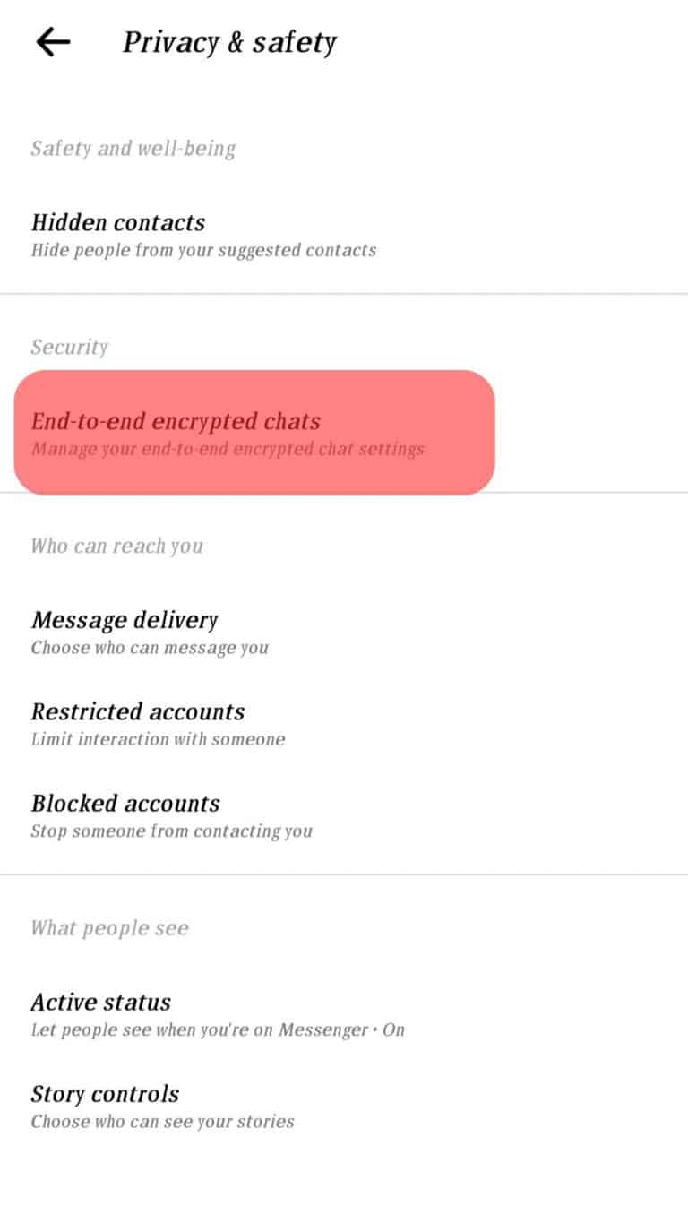Open Story controls settings
This screenshot has width=688, height=1223.
[x=105, y=1094]
